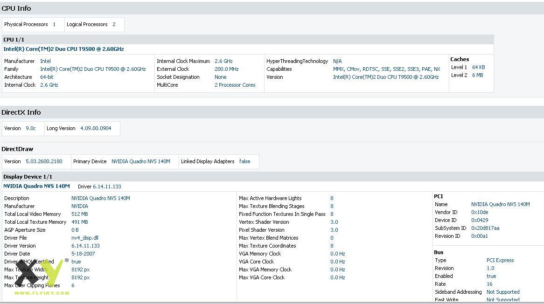Select the PCI Name value "NVIDIA Quadro NVS 140M"

[500, 205]
